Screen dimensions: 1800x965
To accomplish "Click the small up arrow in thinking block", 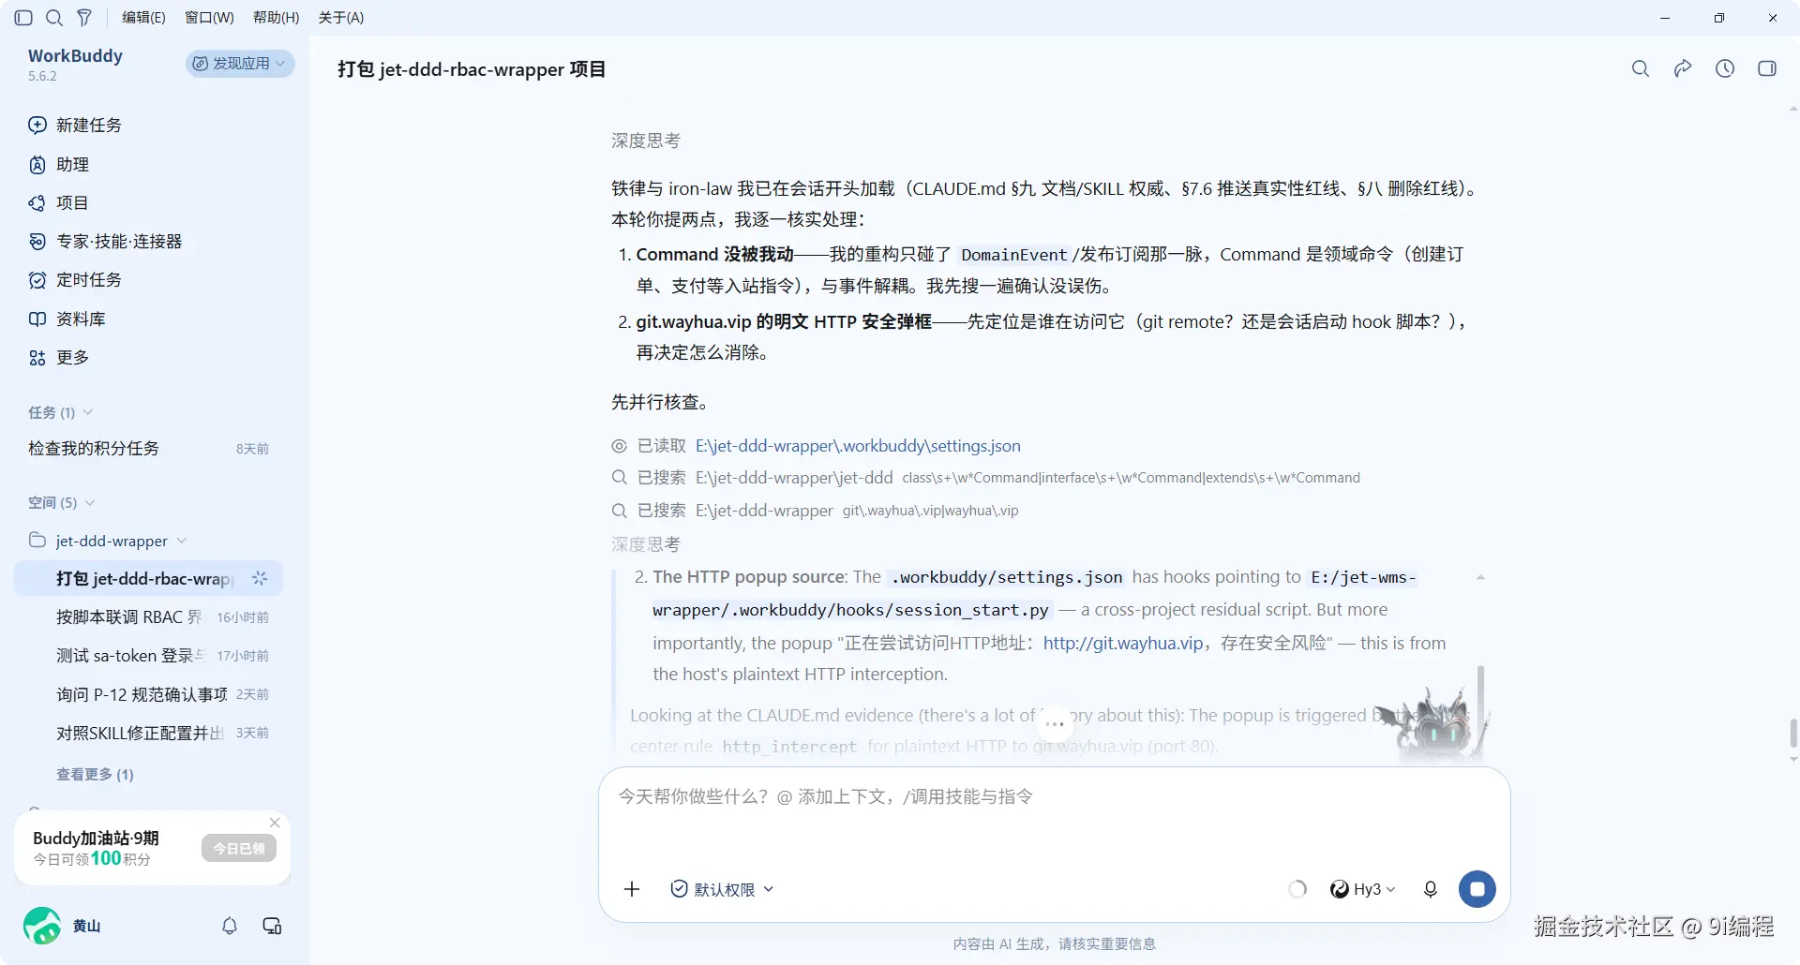I will [1480, 577].
